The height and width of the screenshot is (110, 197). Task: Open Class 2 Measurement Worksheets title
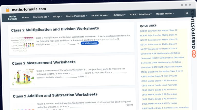click(44, 63)
